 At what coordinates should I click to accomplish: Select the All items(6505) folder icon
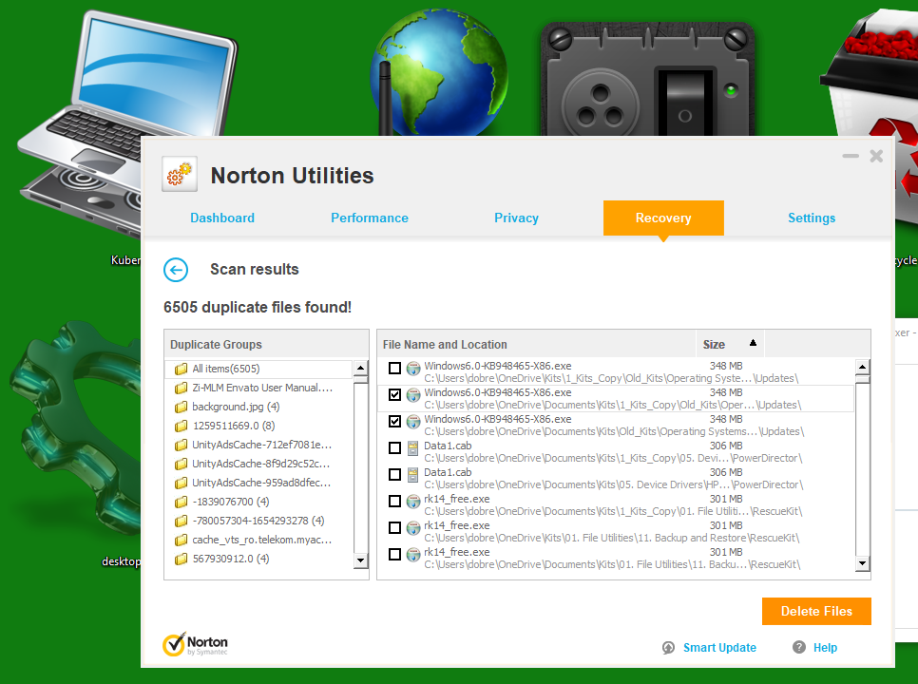[x=181, y=369]
